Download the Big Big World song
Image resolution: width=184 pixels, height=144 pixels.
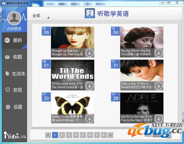[x=159, y=53]
